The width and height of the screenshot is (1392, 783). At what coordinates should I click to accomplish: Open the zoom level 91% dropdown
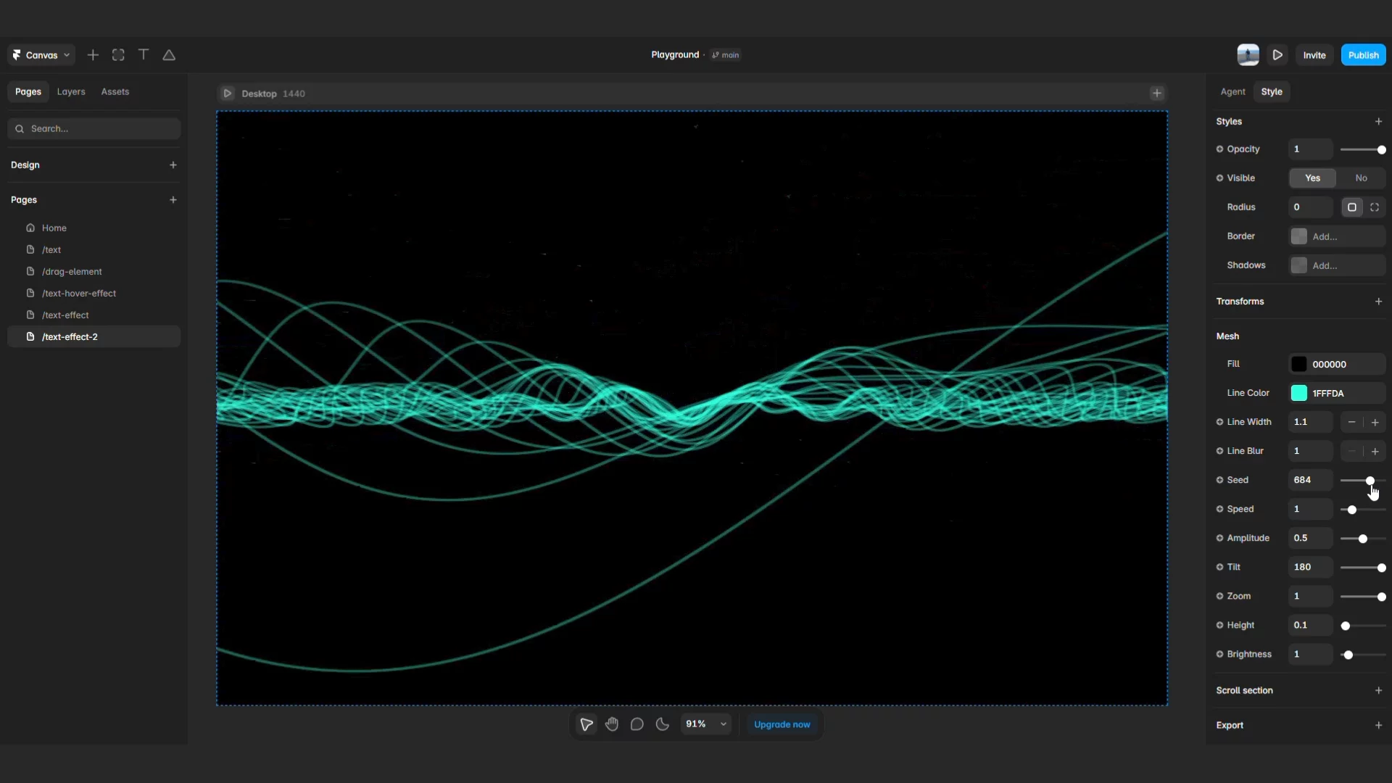point(706,724)
